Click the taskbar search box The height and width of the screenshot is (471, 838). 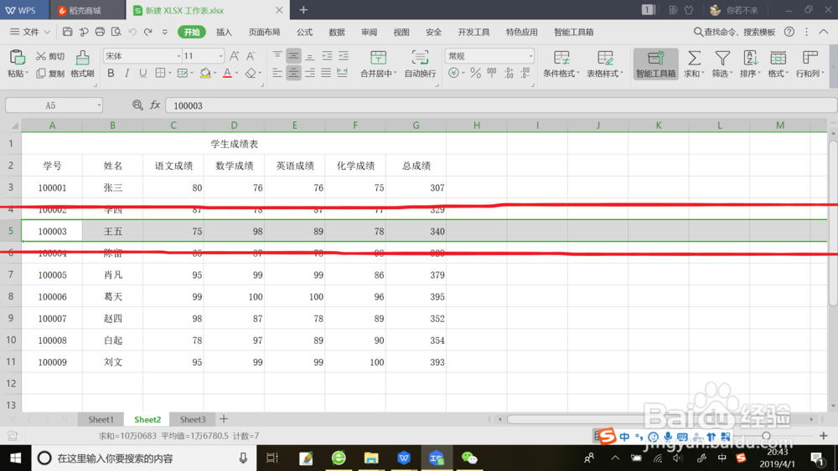144,458
